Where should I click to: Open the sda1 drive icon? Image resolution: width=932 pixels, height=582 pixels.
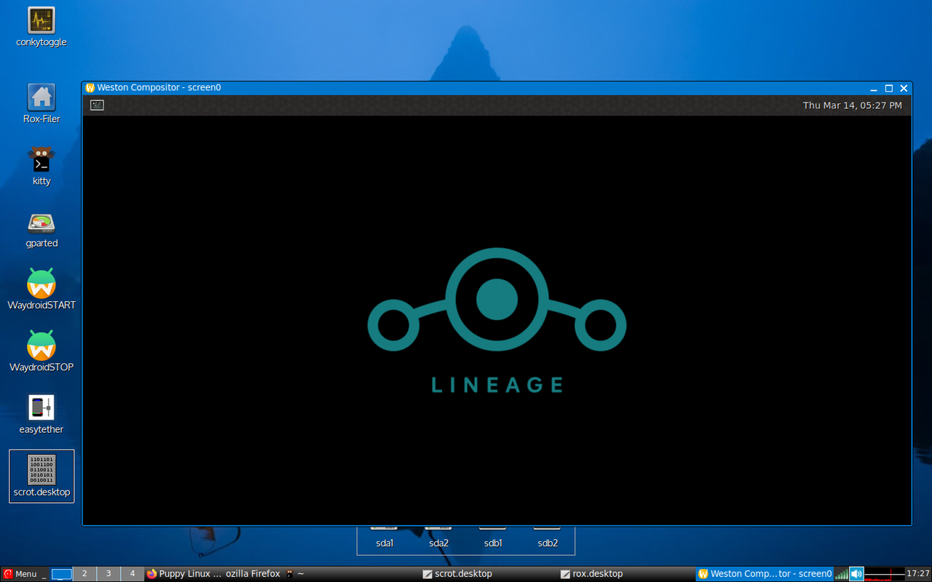click(x=384, y=538)
